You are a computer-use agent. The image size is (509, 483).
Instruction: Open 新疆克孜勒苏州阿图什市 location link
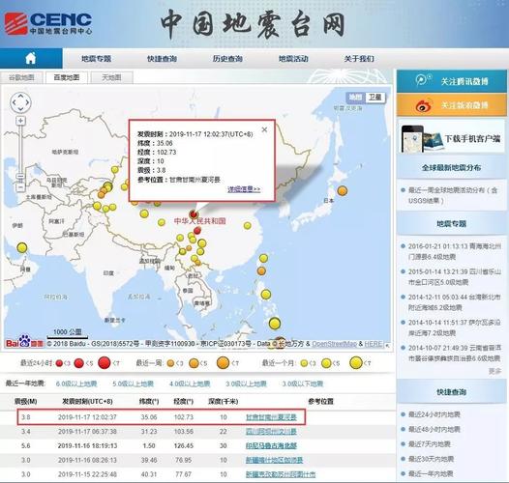click(x=281, y=474)
